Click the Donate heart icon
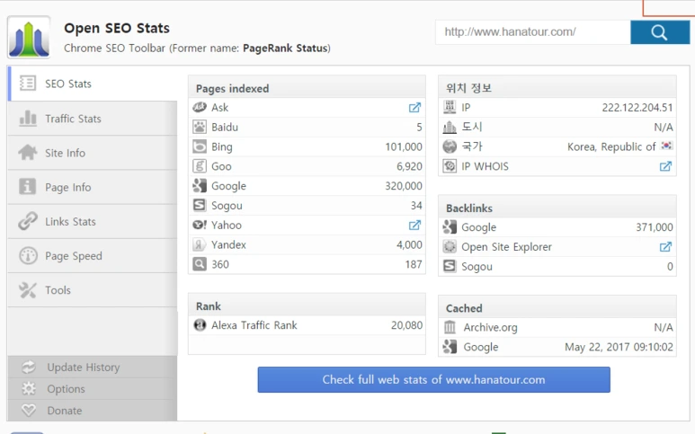This screenshot has height=434, width=695. [29, 411]
